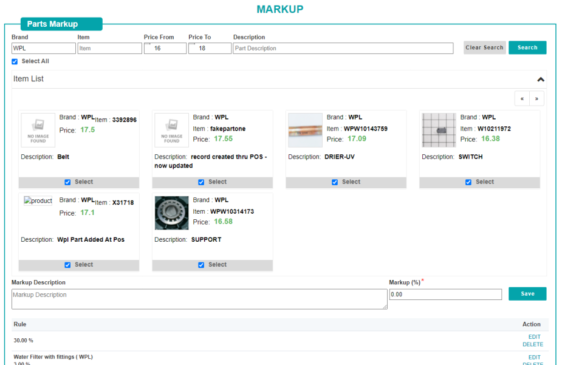Save the markup rule
The width and height of the screenshot is (562, 365).
click(527, 294)
